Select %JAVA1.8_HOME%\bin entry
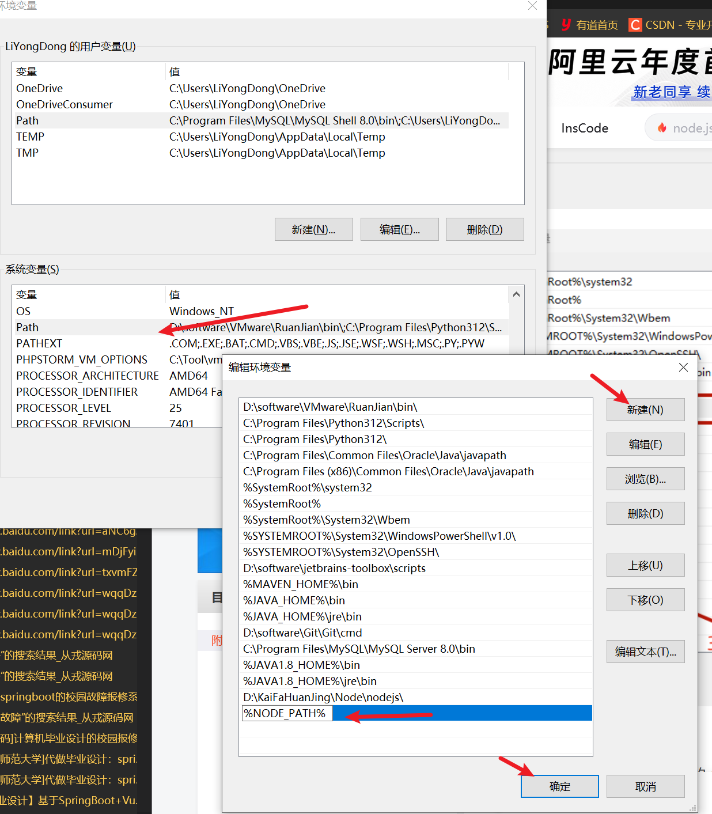 (x=415, y=665)
